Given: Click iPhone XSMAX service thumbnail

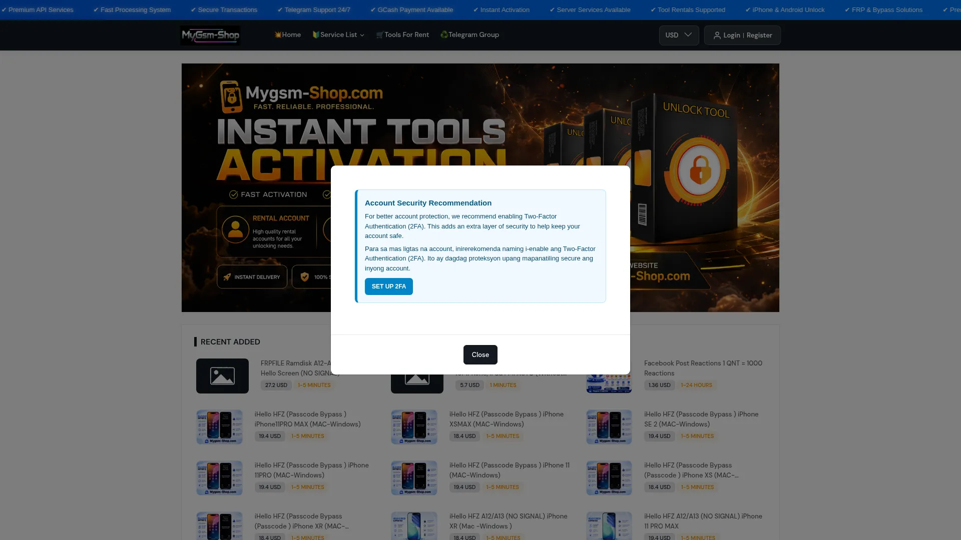Looking at the screenshot, I should pos(414,427).
